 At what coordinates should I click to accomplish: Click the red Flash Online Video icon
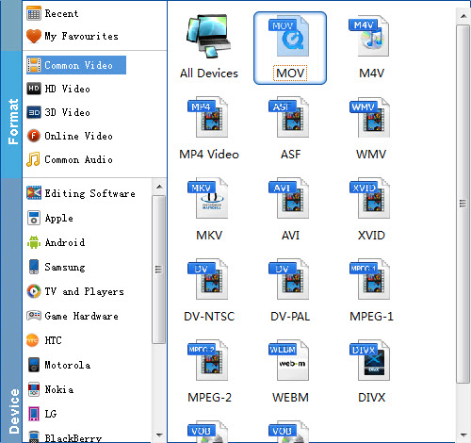point(34,136)
